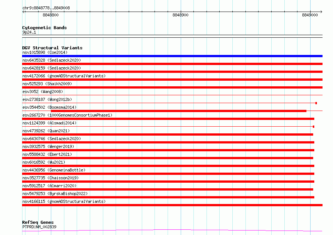Open esv2667270 (1000GenomesConsortiumPhase1) variant
Viewport: 333px width, 235px height.
(x=67, y=115)
